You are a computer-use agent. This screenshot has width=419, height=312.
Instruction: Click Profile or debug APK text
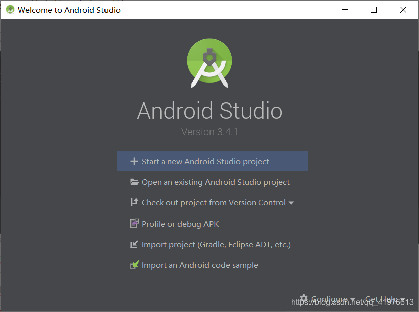[x=180, y=223]
